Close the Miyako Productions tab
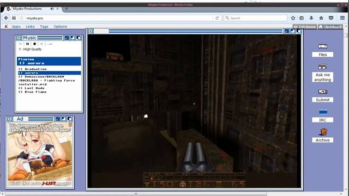This screenshot has width=349, height=196. tap(57, 9)
